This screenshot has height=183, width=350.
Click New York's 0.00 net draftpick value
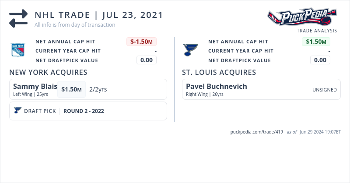click(147, 60)
